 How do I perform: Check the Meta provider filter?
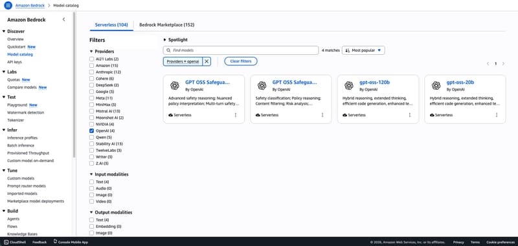(91, 98)
